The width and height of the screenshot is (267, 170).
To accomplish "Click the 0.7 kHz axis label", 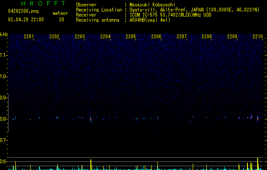I will tap(3, 140).
